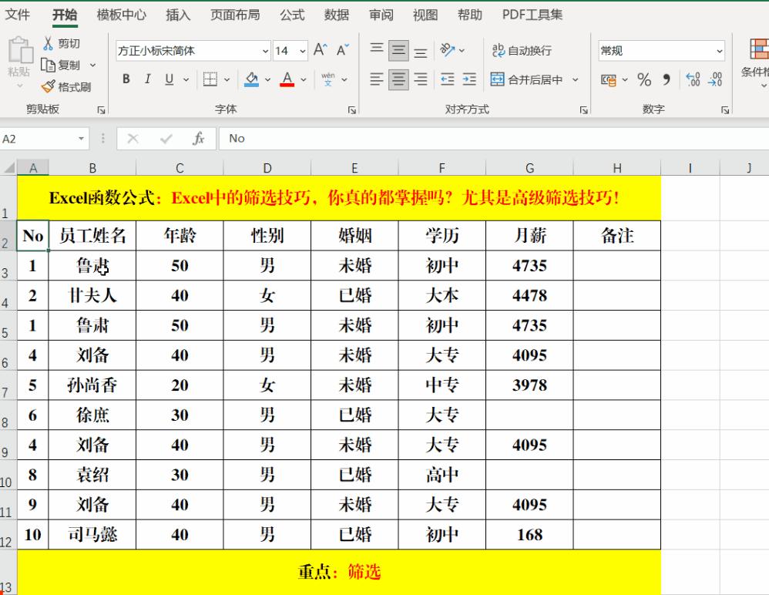Open the font name dropdown
This screenshot has height=595, width=769.
266,51
